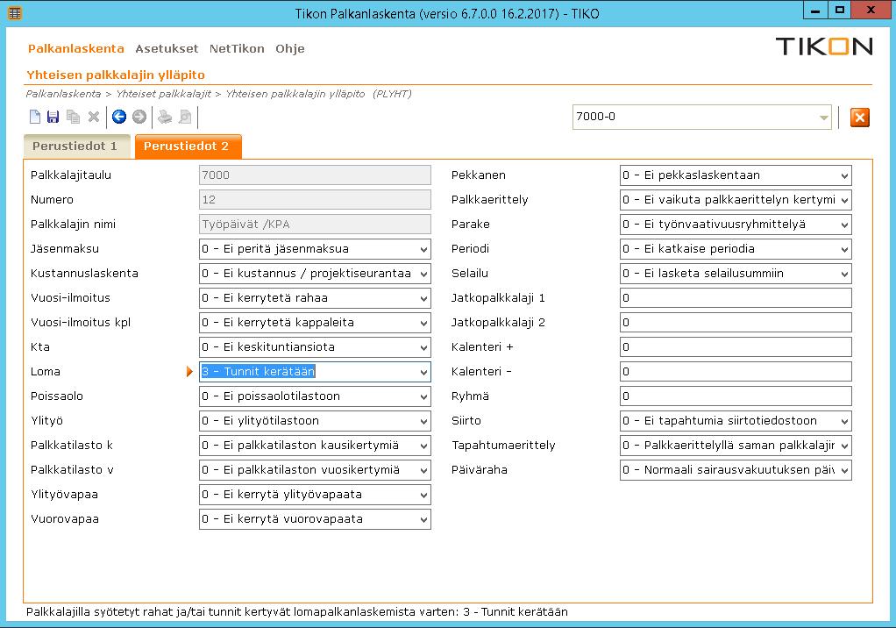Click the Copy record toolbar icon
Viewport: 896px width, 628px height.
[x=73, y=117]
